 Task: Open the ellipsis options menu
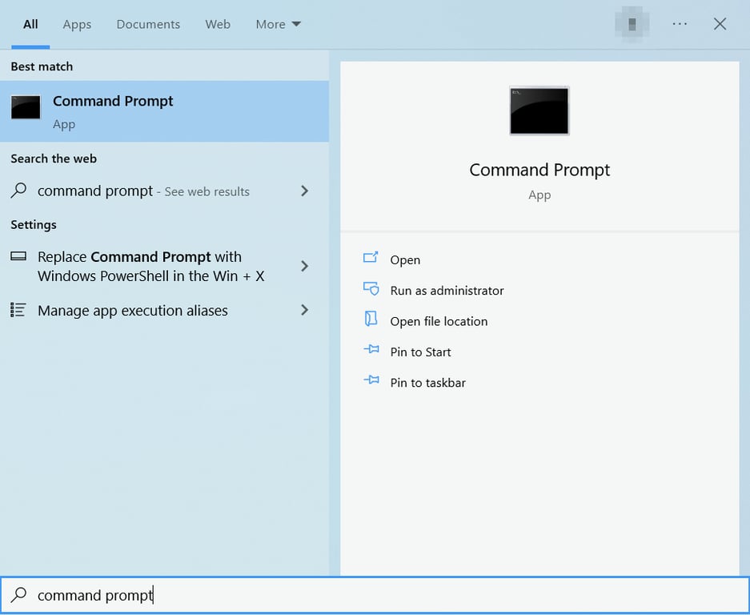[x=680, y=24]
